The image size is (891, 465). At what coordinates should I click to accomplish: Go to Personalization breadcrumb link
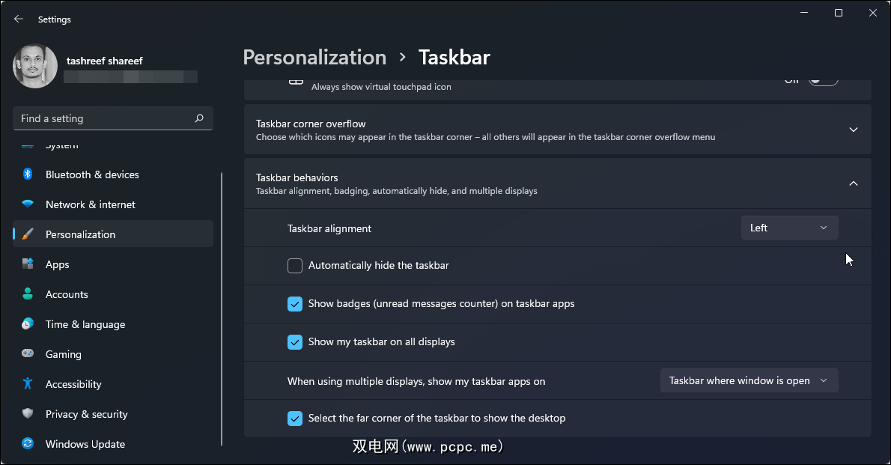[314, 58]
